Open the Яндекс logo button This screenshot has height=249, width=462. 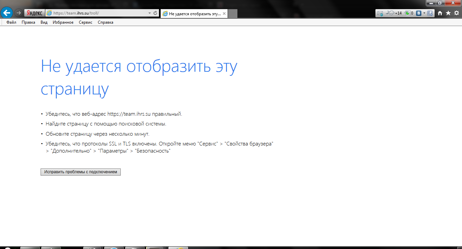(34, 13)
